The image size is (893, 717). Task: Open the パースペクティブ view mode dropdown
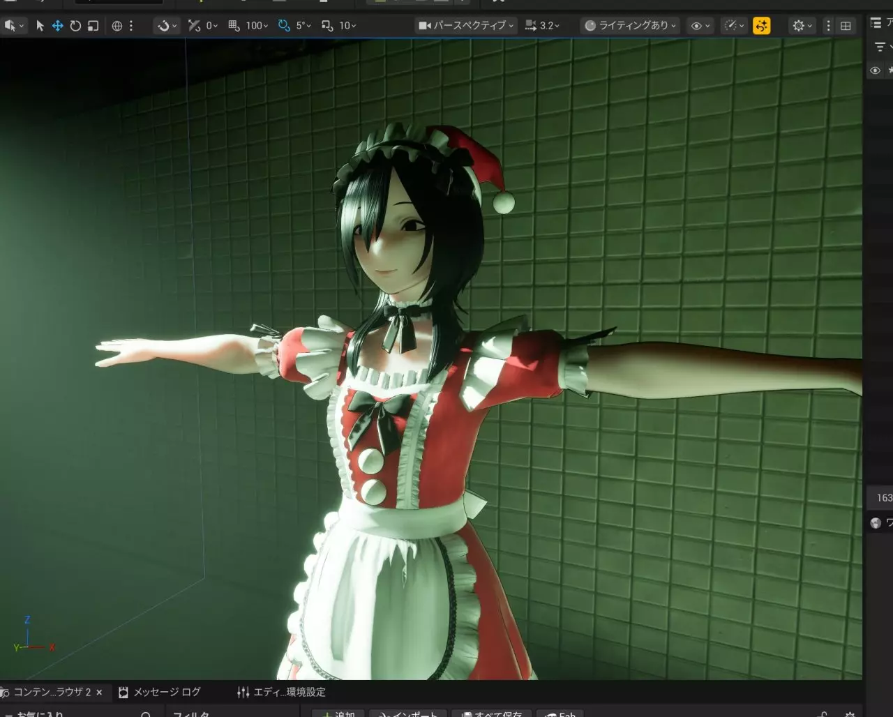[466, 26]
